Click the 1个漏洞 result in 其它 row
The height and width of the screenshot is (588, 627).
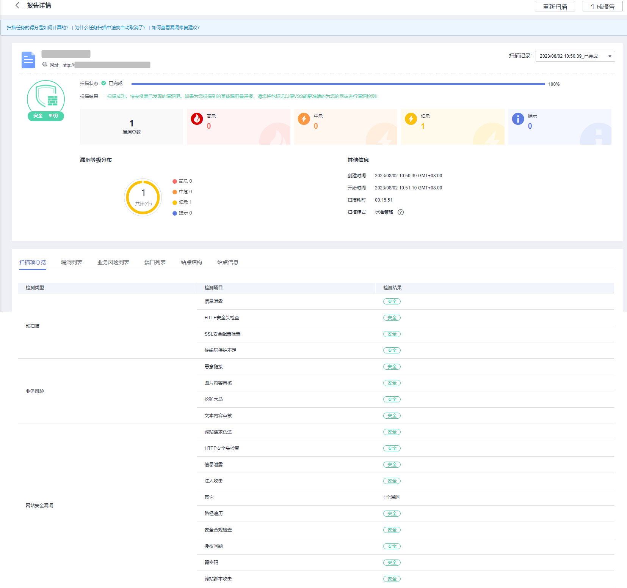coord(391,497)
